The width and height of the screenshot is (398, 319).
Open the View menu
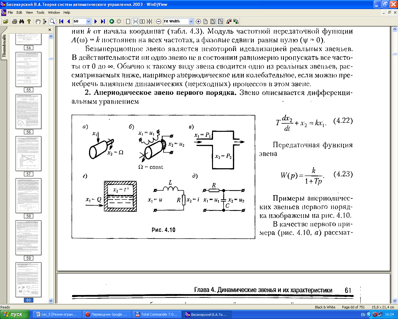click(x=29, y=12)
